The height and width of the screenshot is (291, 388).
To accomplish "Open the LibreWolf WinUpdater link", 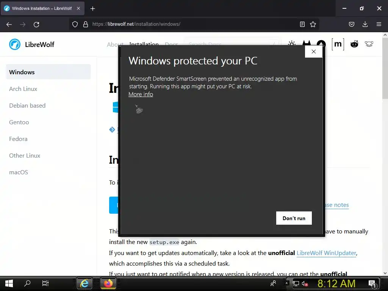I will click(326, 253).
